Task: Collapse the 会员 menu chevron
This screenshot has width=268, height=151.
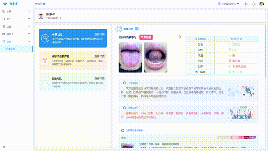Action: 29,42
